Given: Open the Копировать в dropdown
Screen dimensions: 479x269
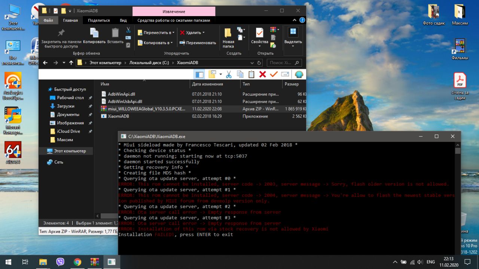Looking at the screenshot, I should [x=155, y=43].
